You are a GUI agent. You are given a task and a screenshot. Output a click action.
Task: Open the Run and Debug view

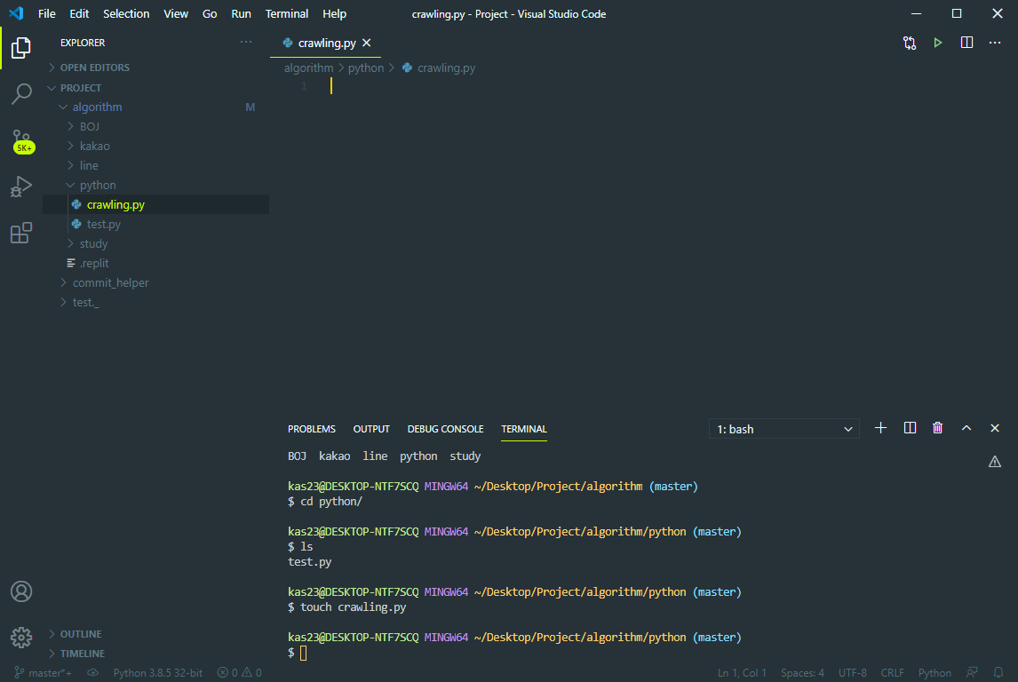tap(20, 186)
